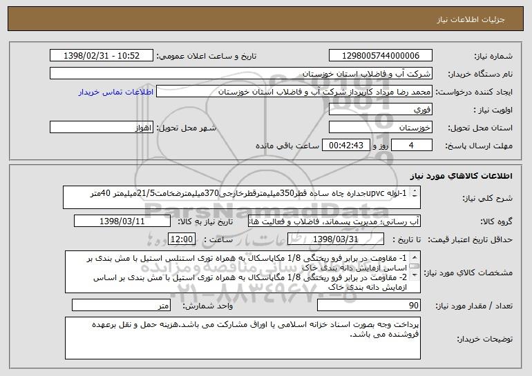The width and height of the screenshot is (532, 376).
Task: Click item specifications scrollbar down arrow
Action: coord(415,275)
